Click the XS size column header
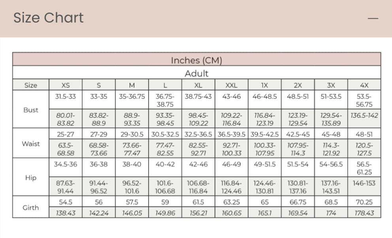The height and width of the screenshot is (238, 392). [66, 85]
